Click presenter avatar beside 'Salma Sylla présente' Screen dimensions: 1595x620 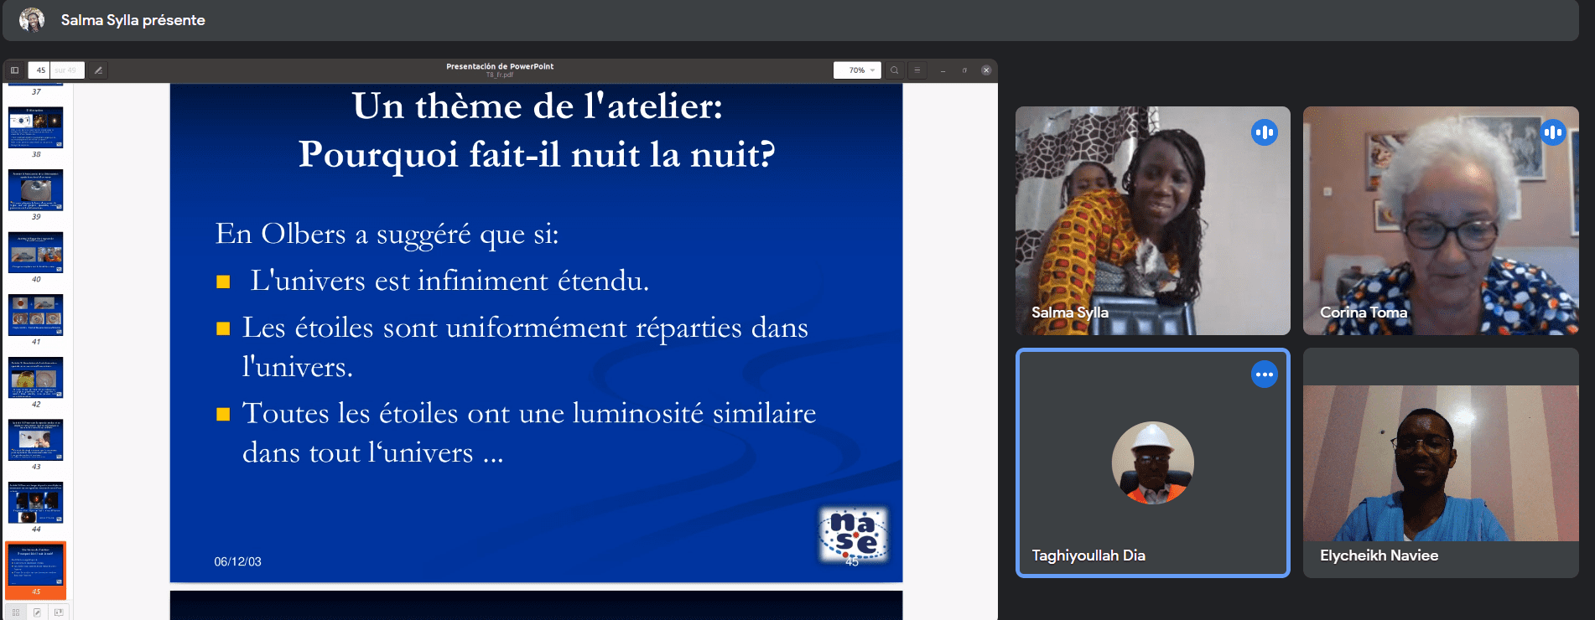(32, 19)
